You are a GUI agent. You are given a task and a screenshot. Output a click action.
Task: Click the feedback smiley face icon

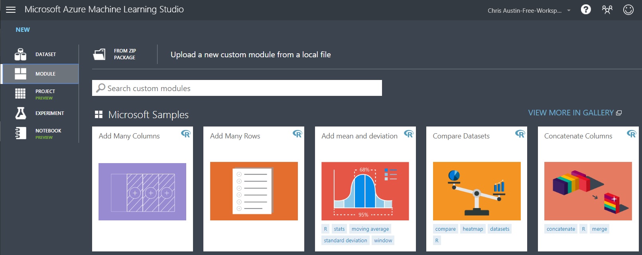[x=628, y=10]
